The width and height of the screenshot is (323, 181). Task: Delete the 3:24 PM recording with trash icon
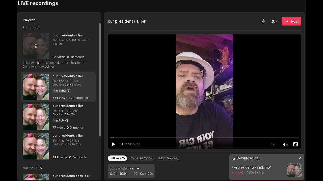tap(36, 46)
